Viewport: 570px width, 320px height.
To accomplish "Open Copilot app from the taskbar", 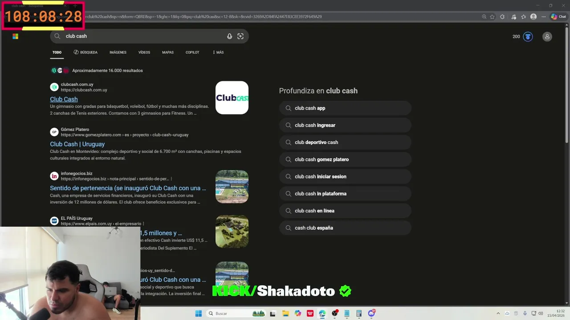I will (x=297, y=313).
